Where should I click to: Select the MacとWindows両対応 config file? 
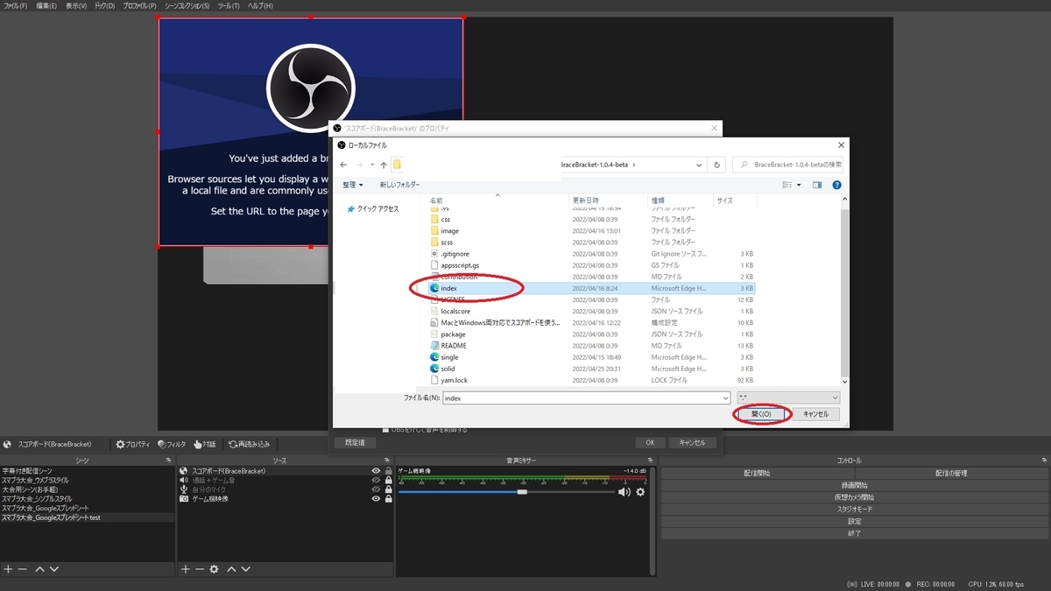pos(591,323)
